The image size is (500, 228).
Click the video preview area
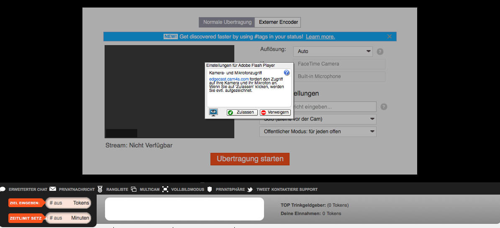click(169, 92)
